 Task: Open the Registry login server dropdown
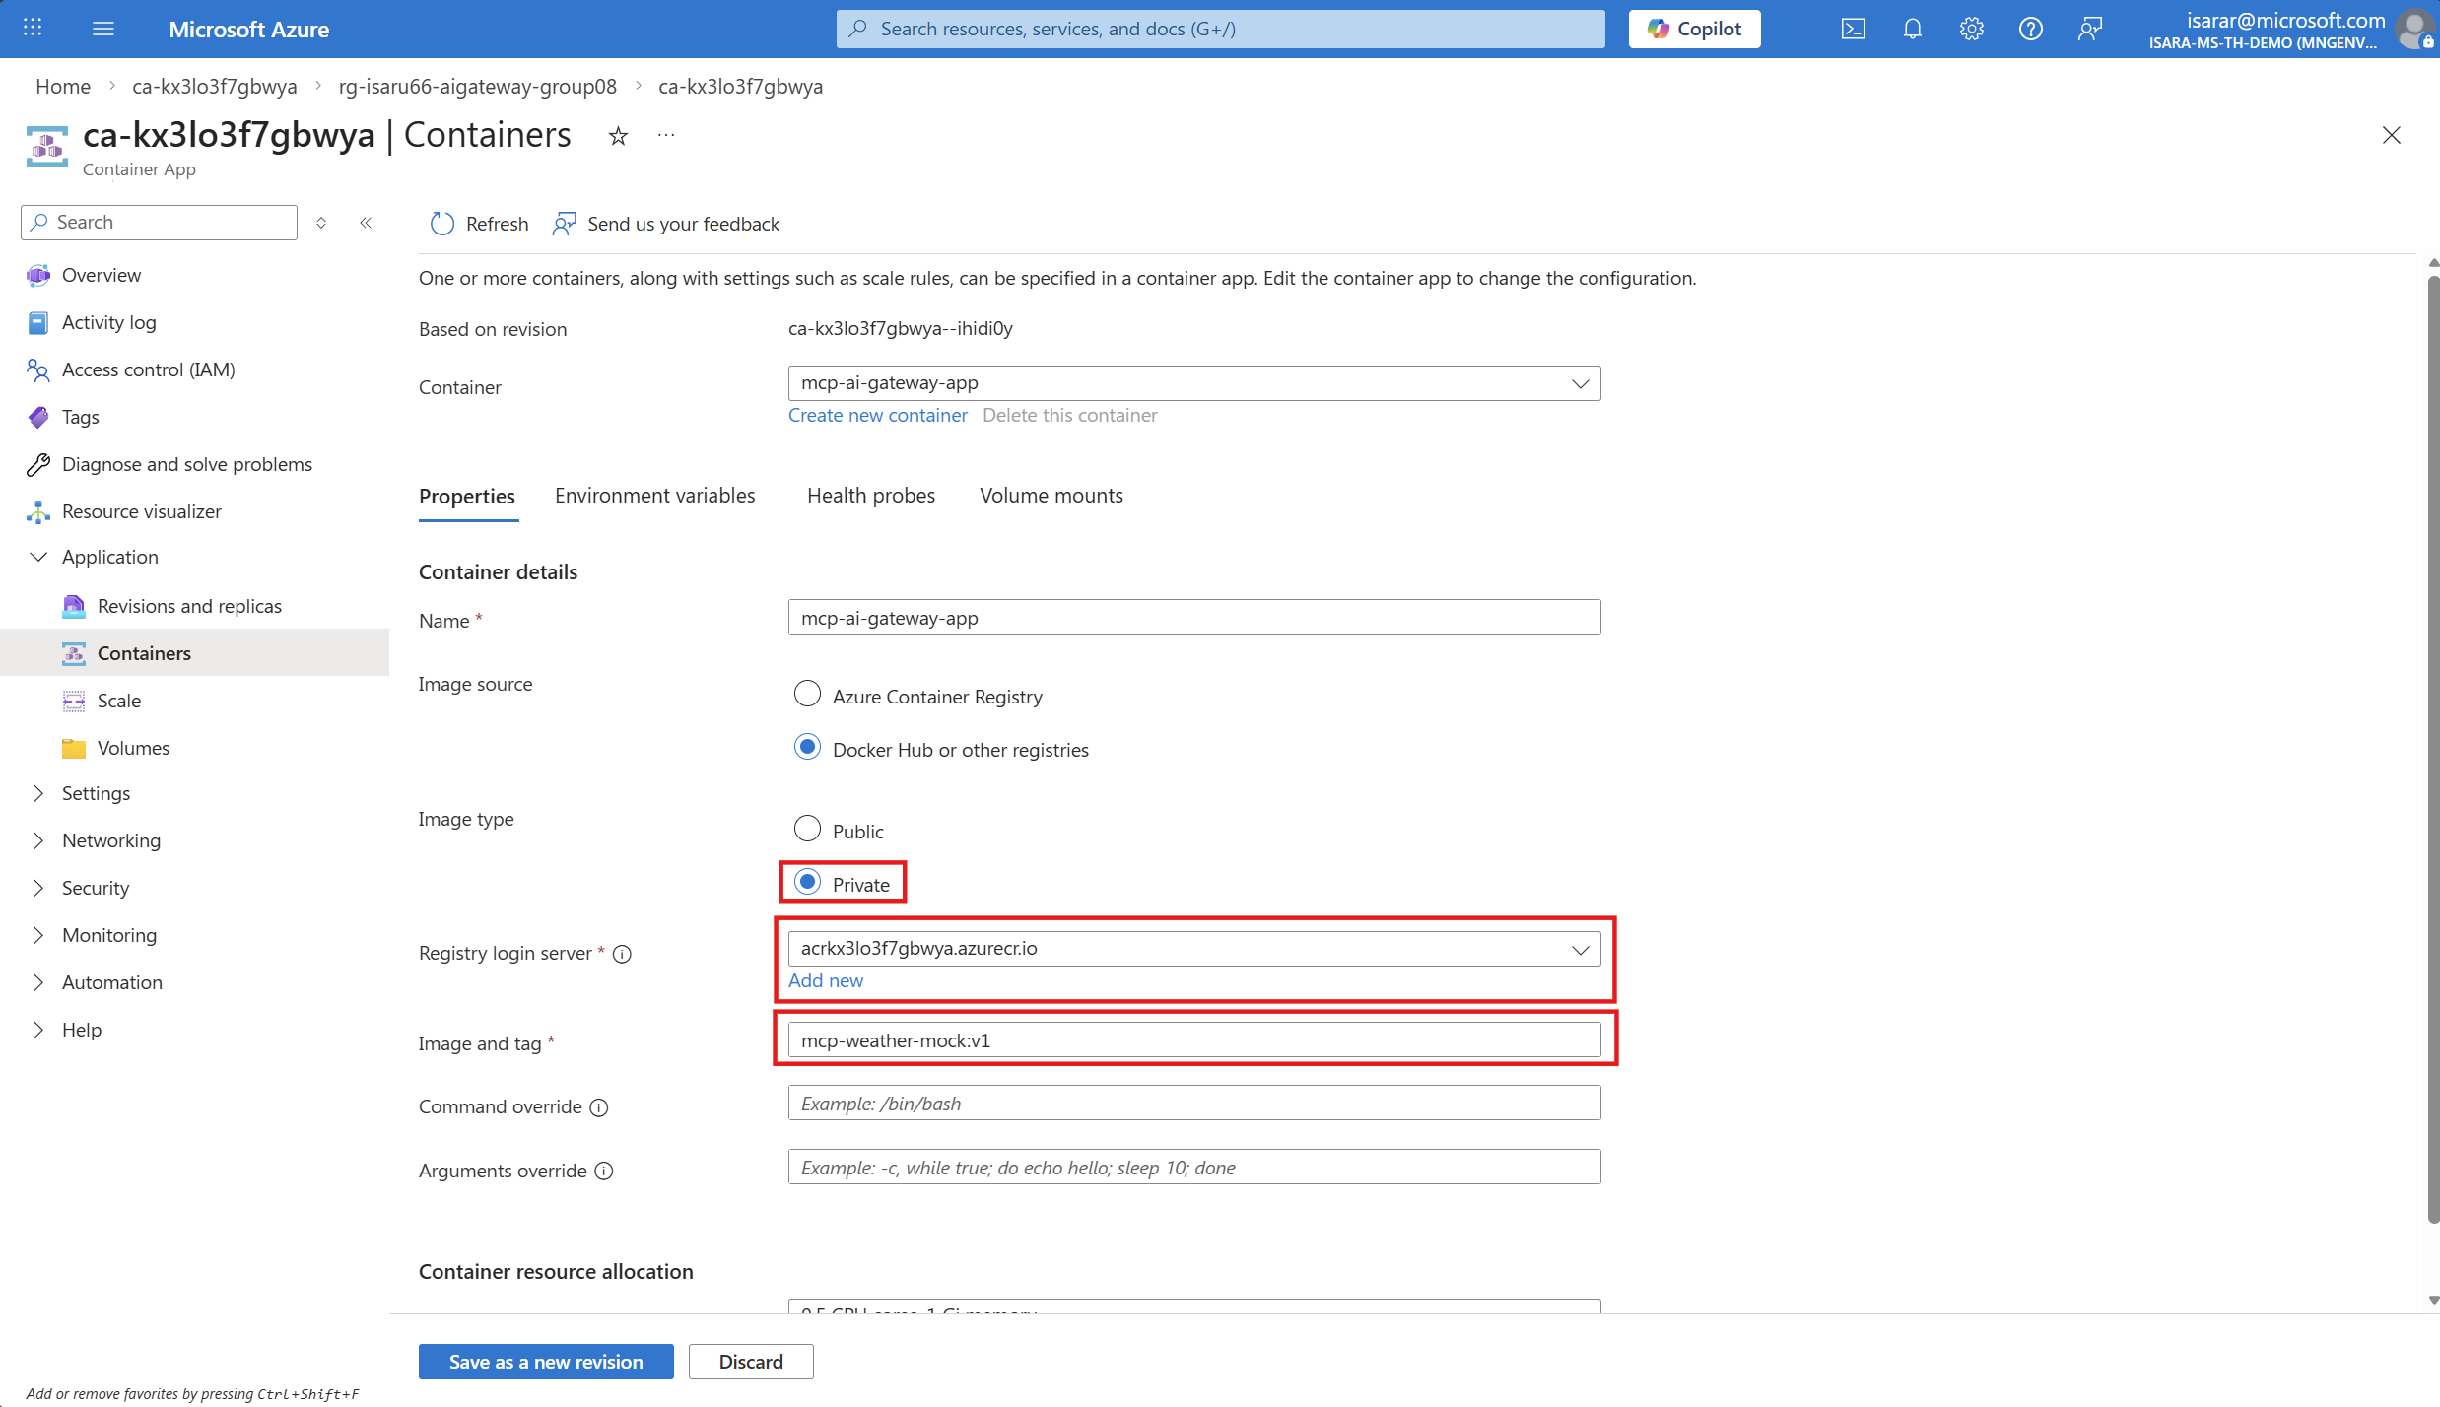tap(1194, 949)
